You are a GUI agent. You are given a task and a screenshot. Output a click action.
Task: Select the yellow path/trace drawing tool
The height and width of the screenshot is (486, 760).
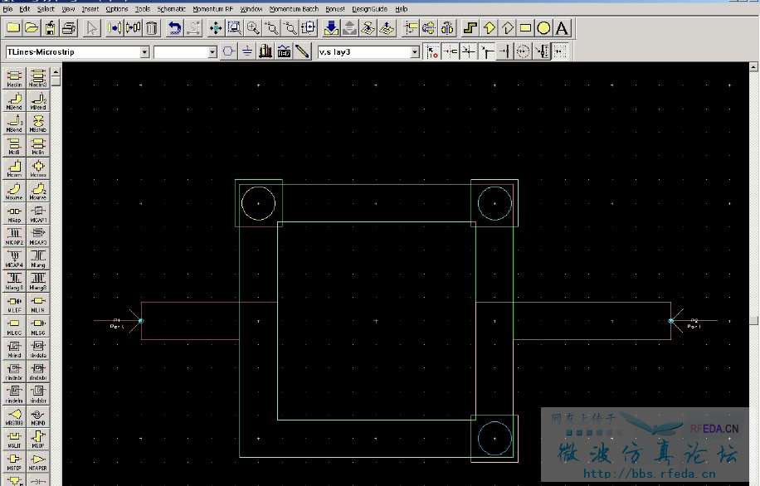(470, 28)
